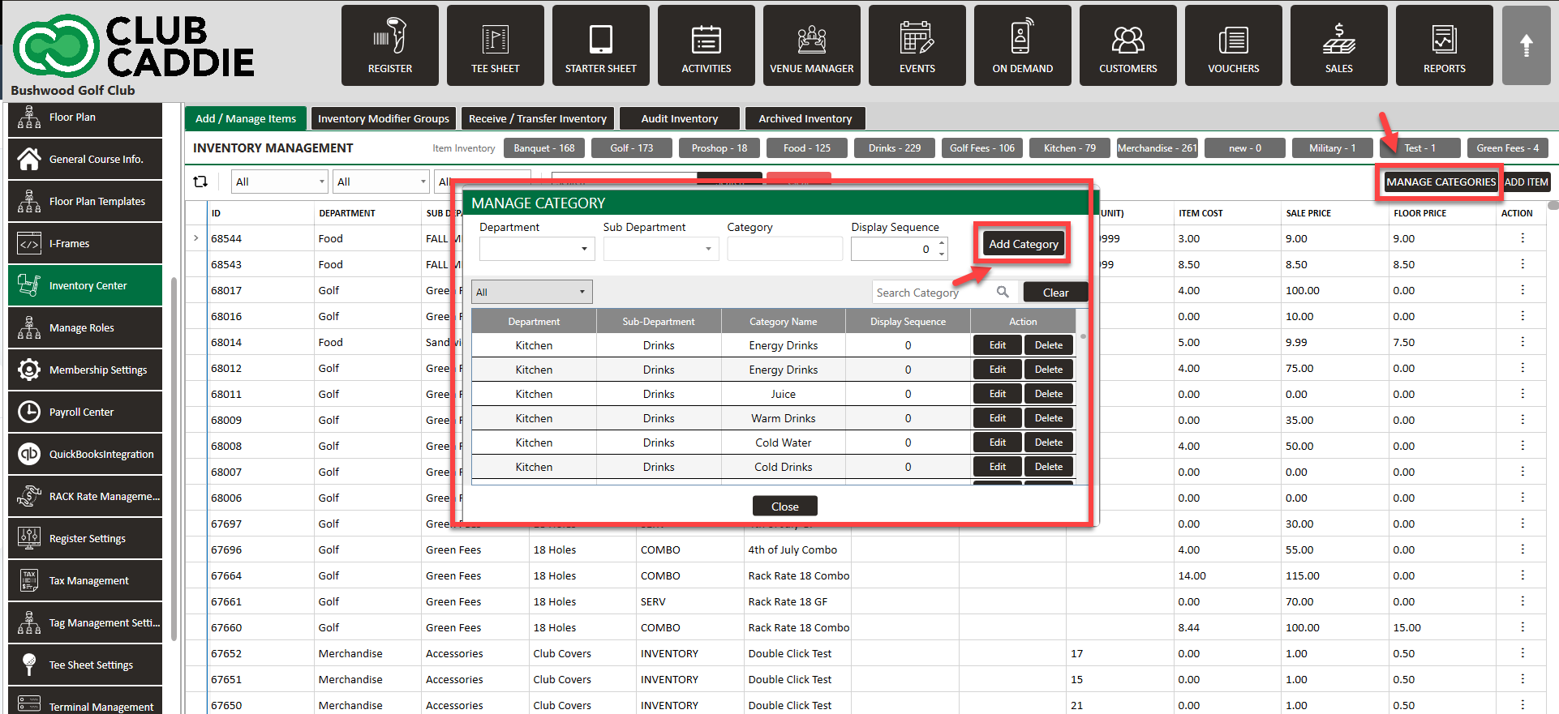Open action menu for item 68544
The height and width of the screenshot is (714, 1559).
tap(1522, 238)
